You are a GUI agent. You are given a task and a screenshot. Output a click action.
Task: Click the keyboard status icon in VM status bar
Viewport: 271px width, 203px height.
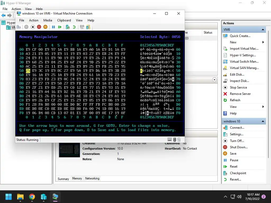(x=170, y=140)
